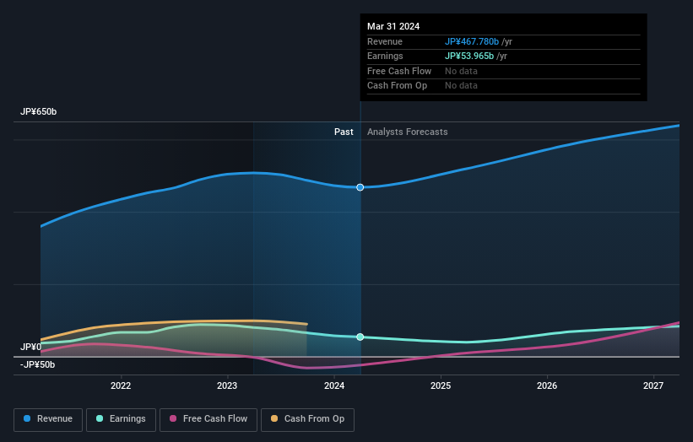Click the 2022 x-axis label
Viewport: 693px width, 442px height.
pyautogui.click(x=121, y=385)
